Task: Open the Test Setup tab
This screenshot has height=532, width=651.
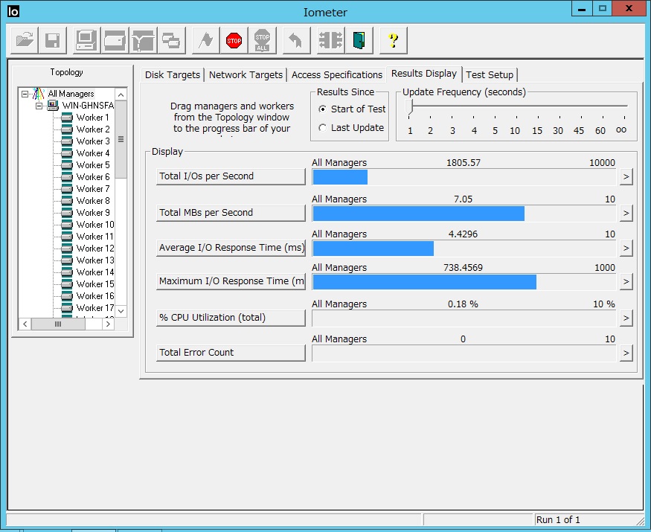Action: coord(489,75)
